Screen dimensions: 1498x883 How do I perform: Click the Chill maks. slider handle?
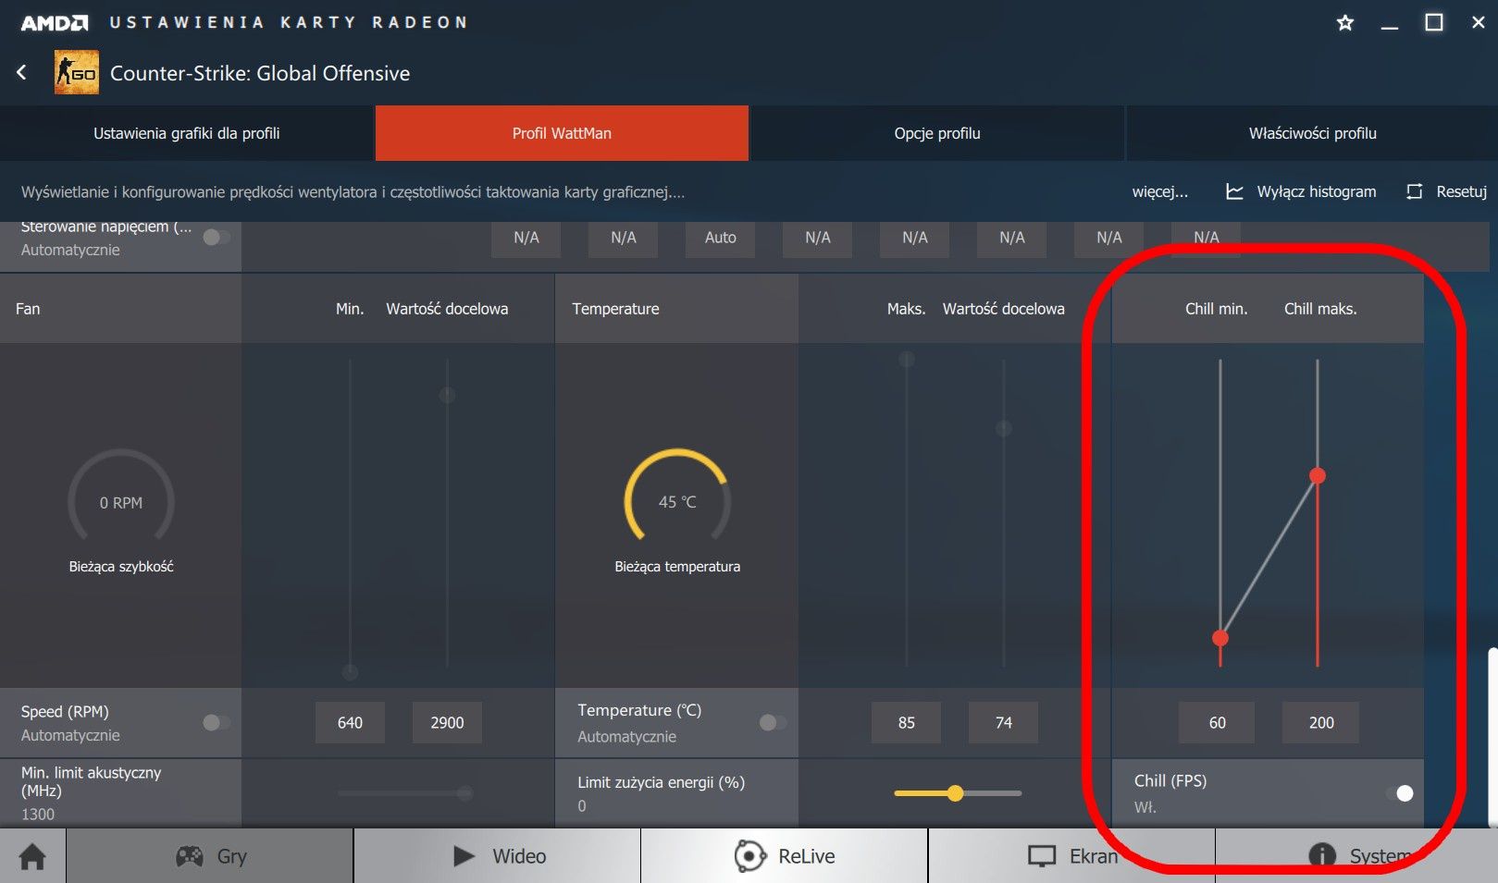coord(1318,476)
